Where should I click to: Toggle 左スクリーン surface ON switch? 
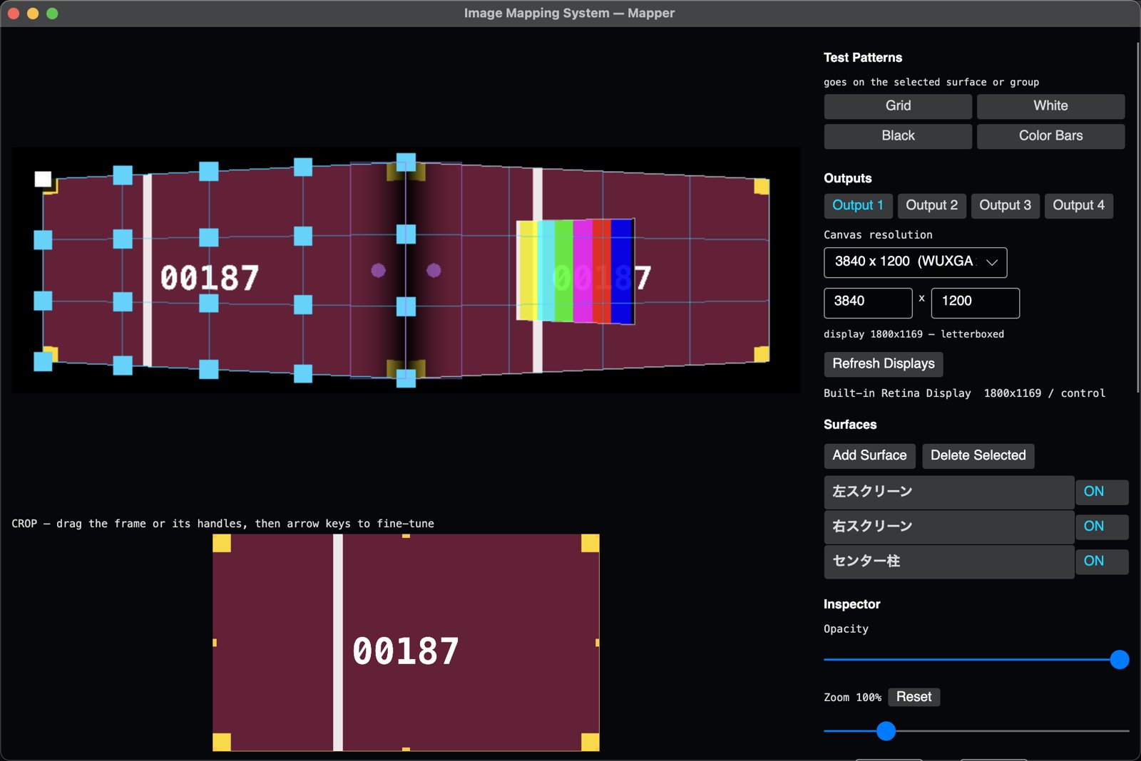click(1101, 492)
